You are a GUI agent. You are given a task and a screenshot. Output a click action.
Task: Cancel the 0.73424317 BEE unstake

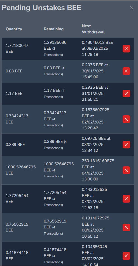(x=126, y=119)
